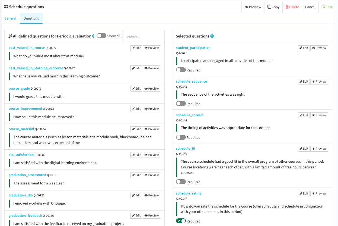Disable Required for schedule_rating
338x226 pixels.
tap(181, 221)
